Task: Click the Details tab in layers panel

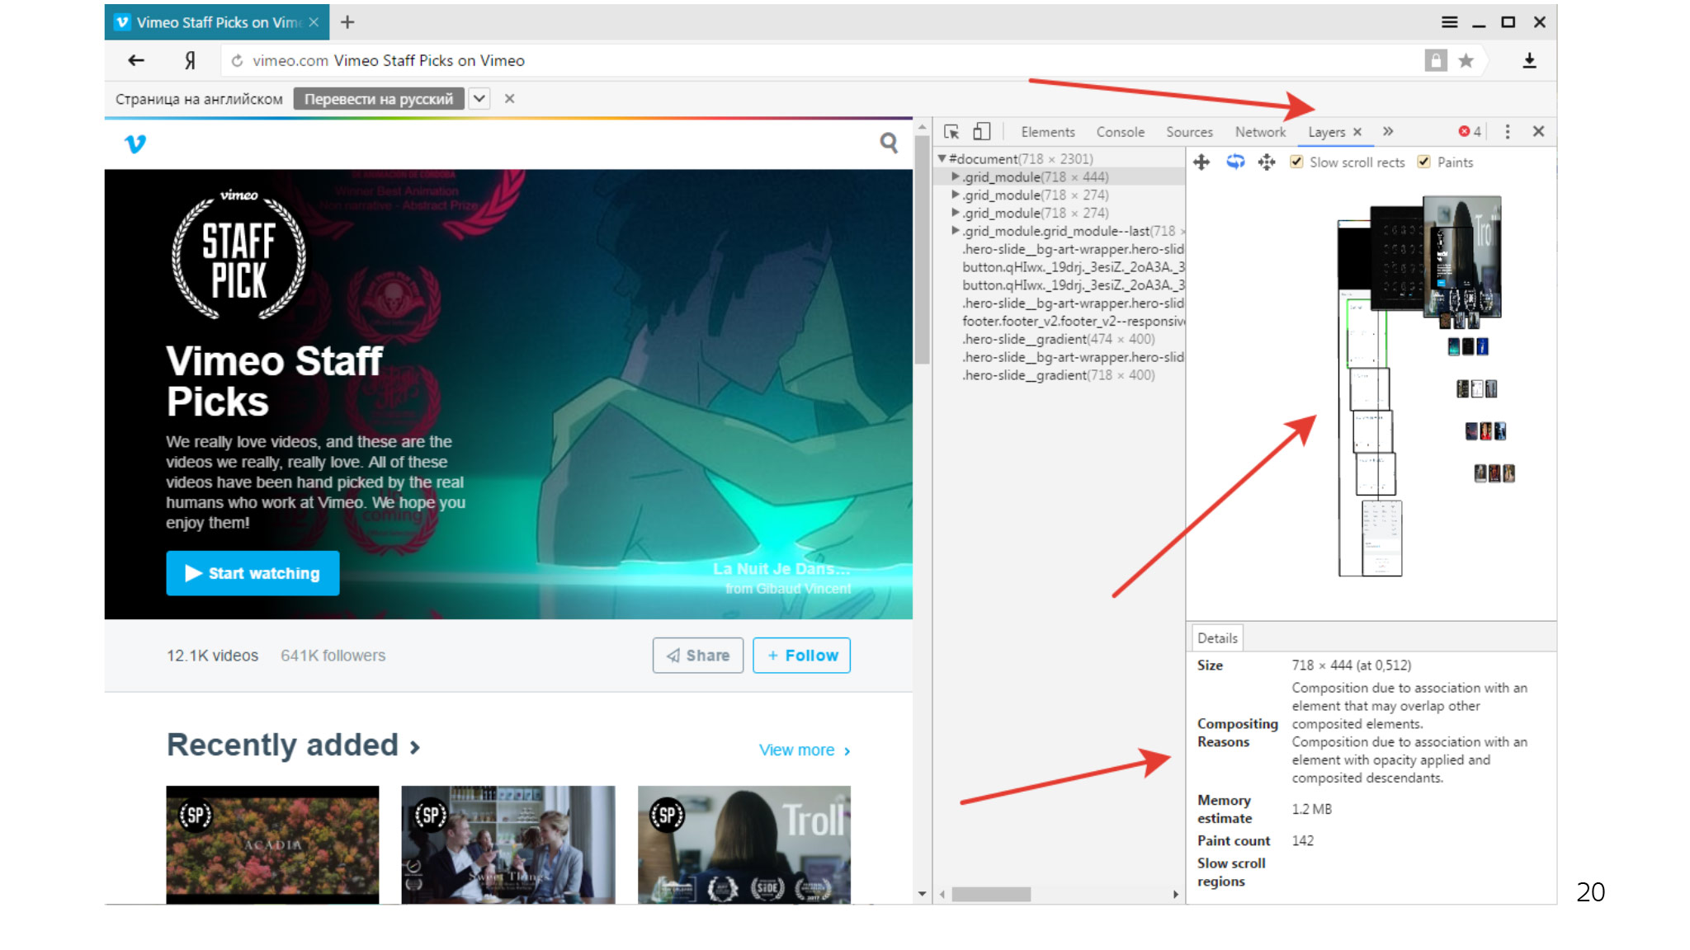Action: click(x=1216, y=637)
